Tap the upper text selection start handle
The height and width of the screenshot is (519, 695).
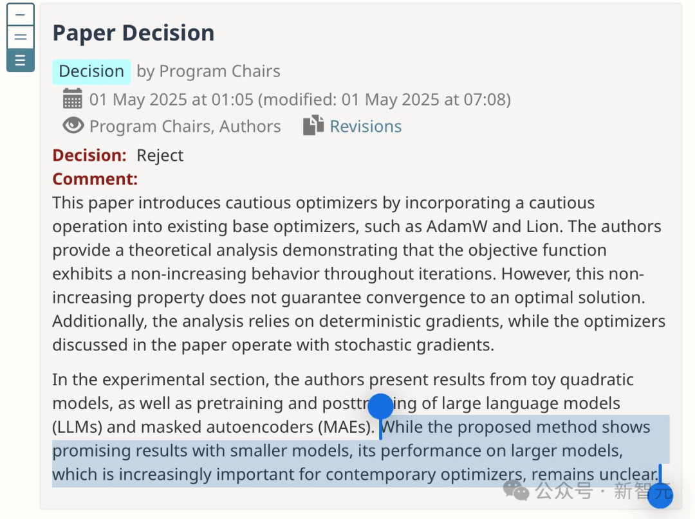pyautogui.click(x=380, y=407)
